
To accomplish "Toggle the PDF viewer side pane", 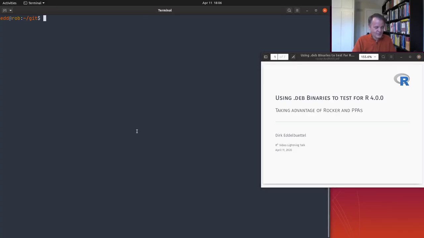I will (266, 57).
